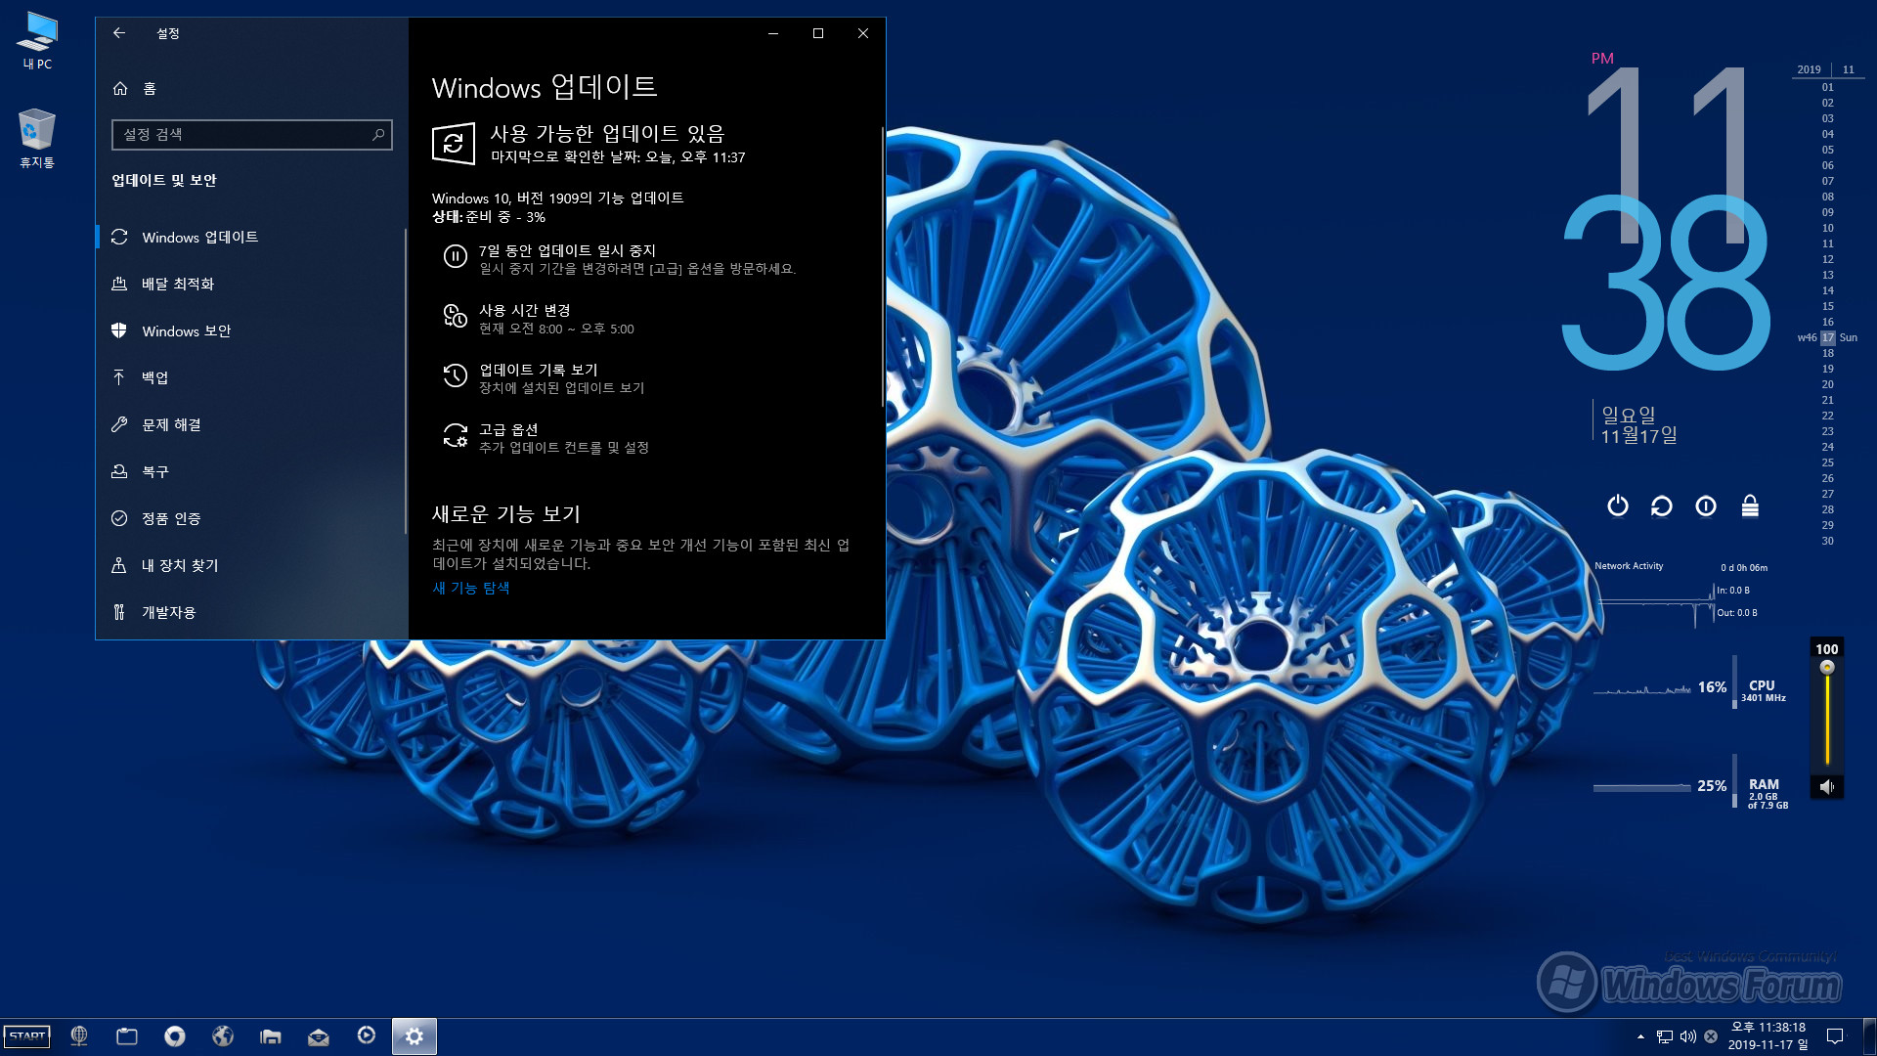Viewport: 1877px width, 1056px height.
Task: Open the notification action center icon
Action: tap(1835, 1036)
